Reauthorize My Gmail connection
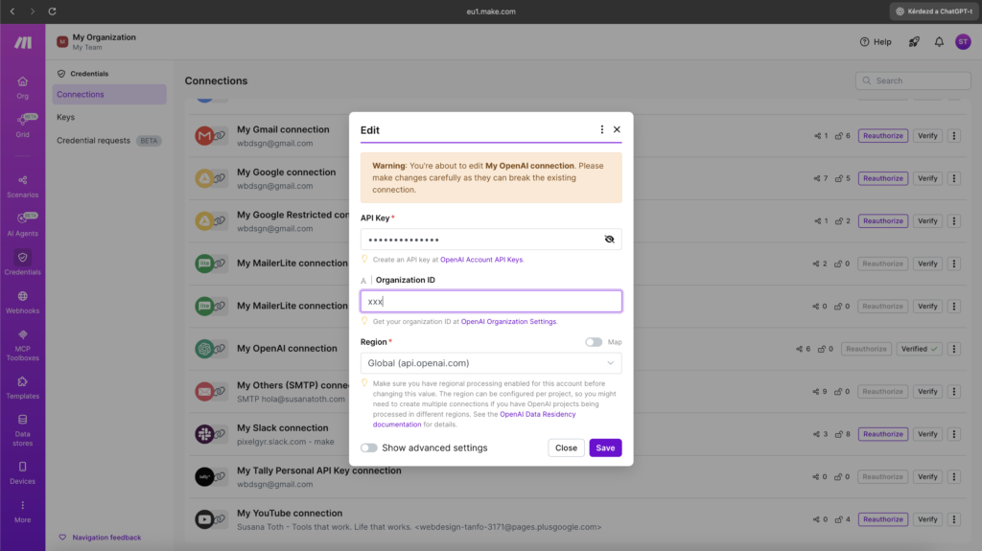The image size is (982, 551). [x=883, y=136]
